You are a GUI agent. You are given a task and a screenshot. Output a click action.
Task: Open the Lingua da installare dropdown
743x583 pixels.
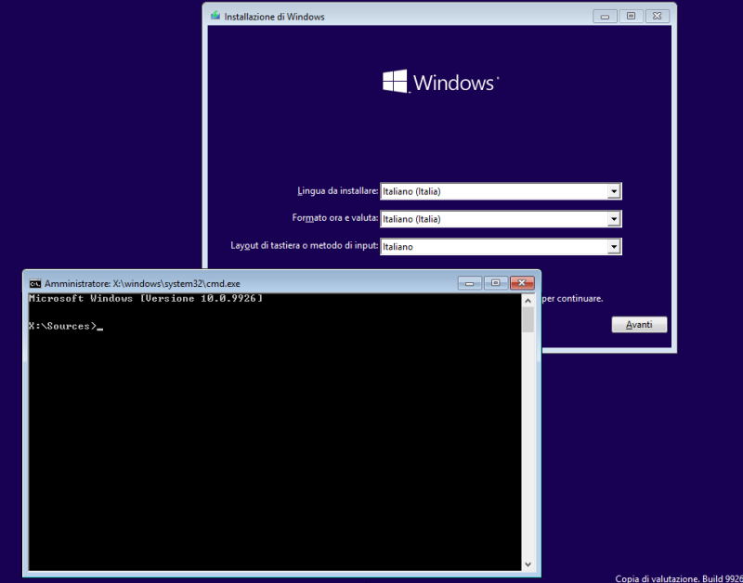[501, 191]
